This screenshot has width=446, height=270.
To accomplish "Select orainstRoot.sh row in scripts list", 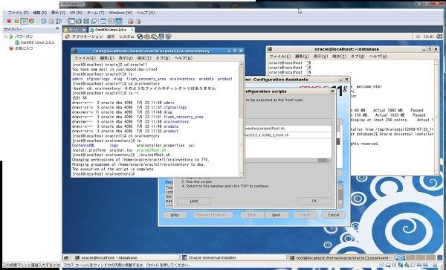I will [288, 129].
